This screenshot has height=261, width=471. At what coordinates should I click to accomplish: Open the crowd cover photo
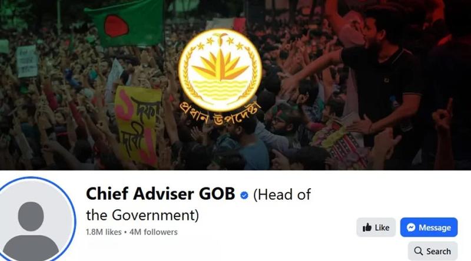(x=235, y=85)
